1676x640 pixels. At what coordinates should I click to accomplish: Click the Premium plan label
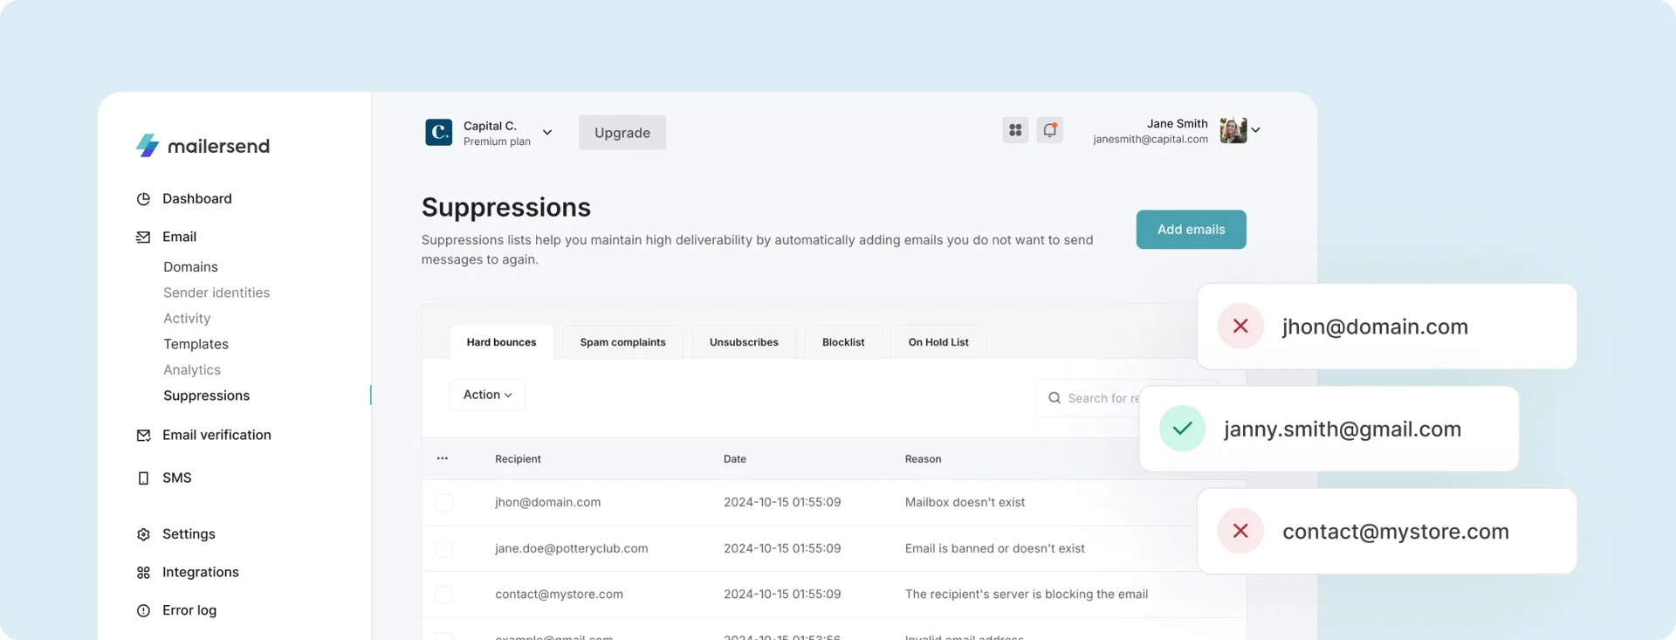click(x=497, y=141)
